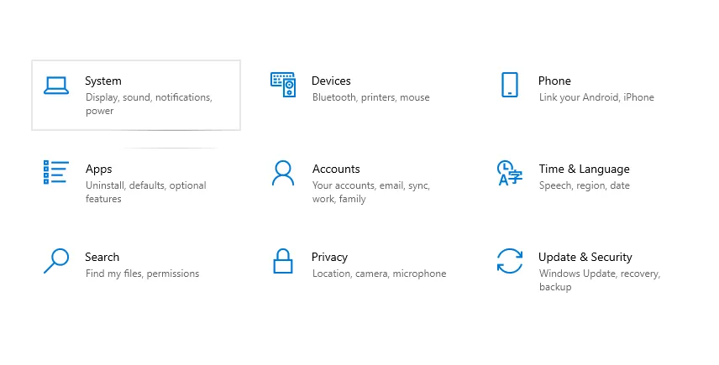Click 'Speech, region, date' description
Image resolution: width=719 pixels, height=365 pixels.
click(585, 185)
